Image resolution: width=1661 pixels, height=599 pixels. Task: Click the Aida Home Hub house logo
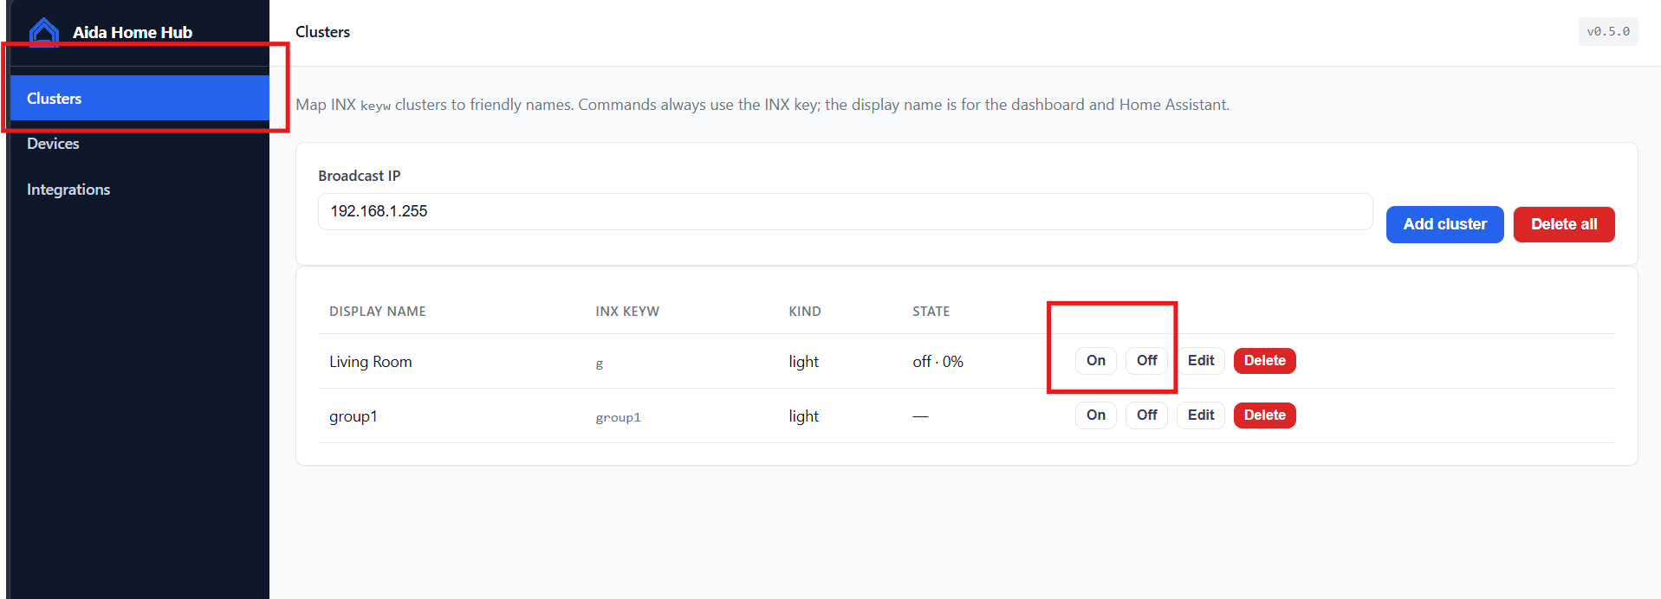[44, 32]
